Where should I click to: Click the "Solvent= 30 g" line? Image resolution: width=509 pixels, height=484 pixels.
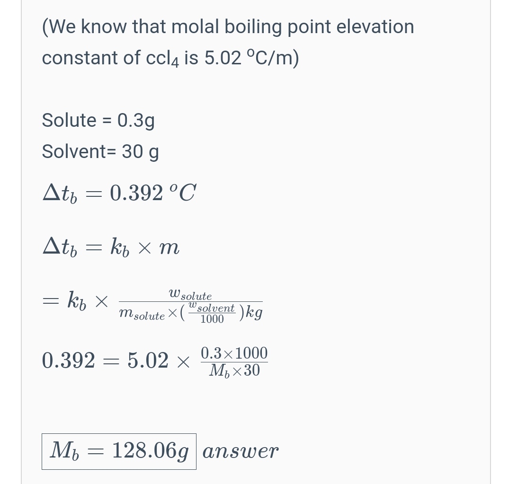click(100, 152)
